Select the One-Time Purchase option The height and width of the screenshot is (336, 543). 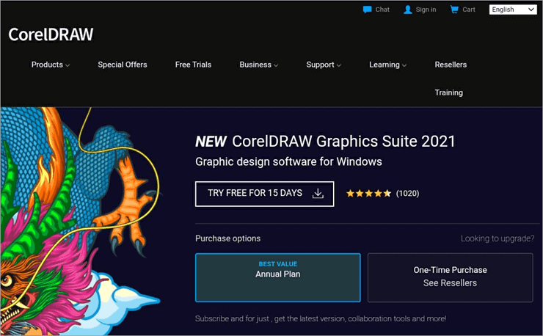coord(450,277)
